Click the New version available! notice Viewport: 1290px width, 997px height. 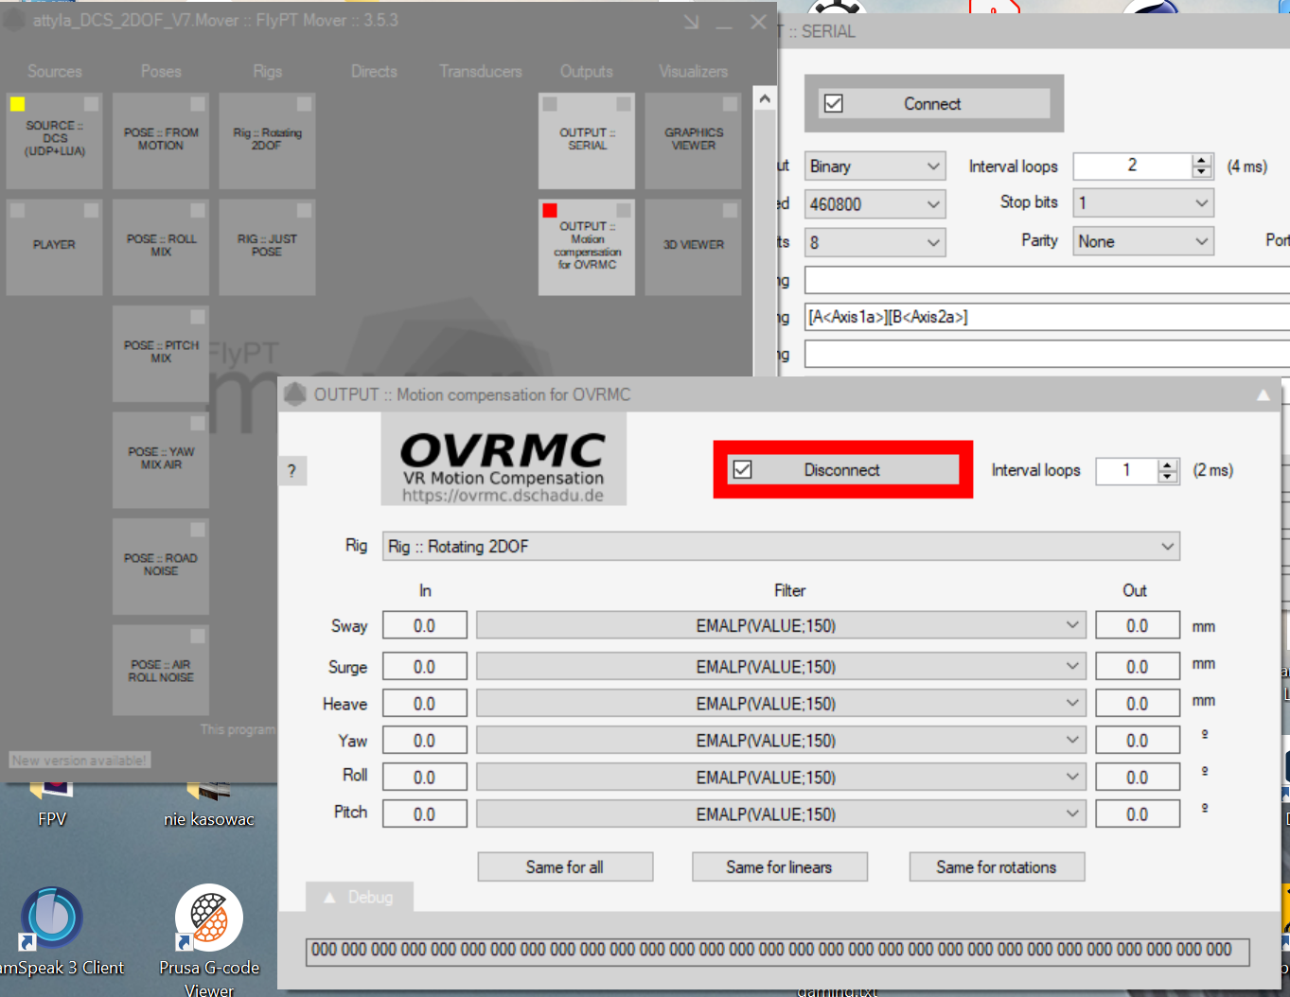coord(80,760)
